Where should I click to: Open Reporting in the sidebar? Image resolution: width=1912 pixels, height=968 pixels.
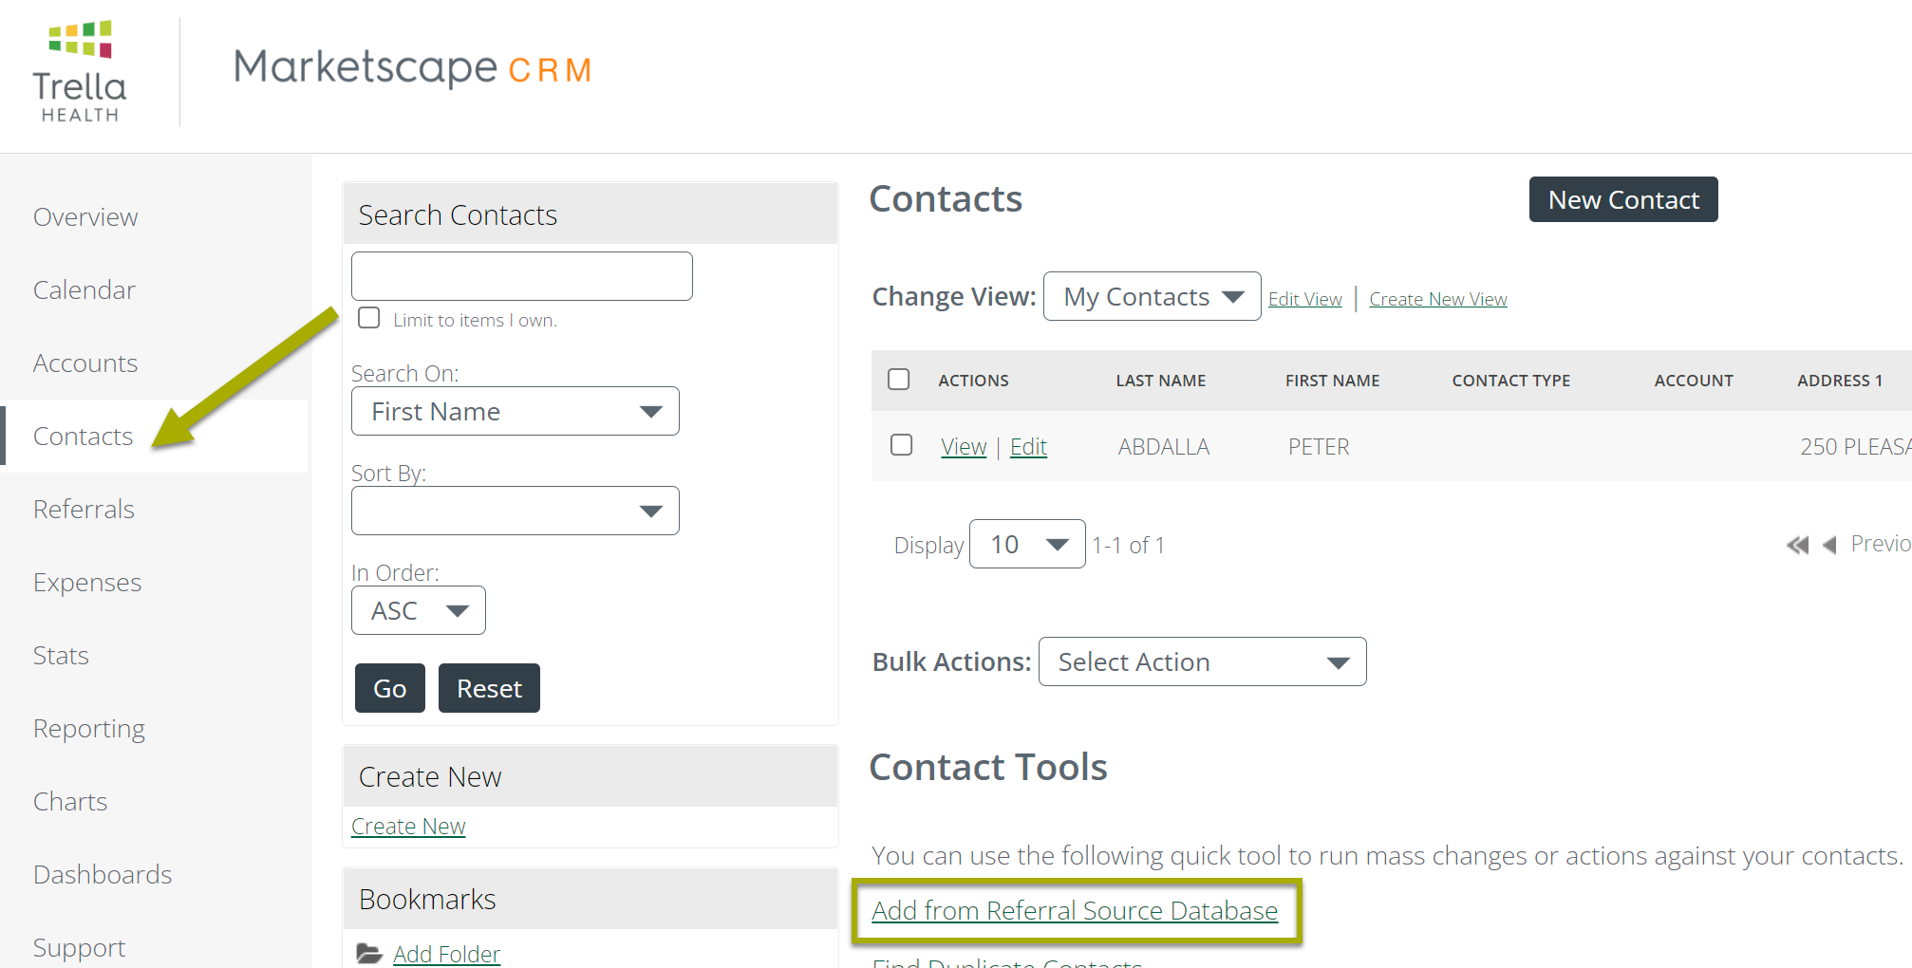pos(89,729)
